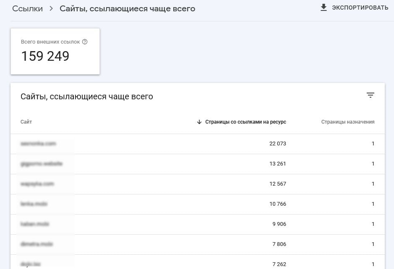Screen dimensions: 394x269
Task: Sort by Страницы назначения column
Action: tap(348, 122)
